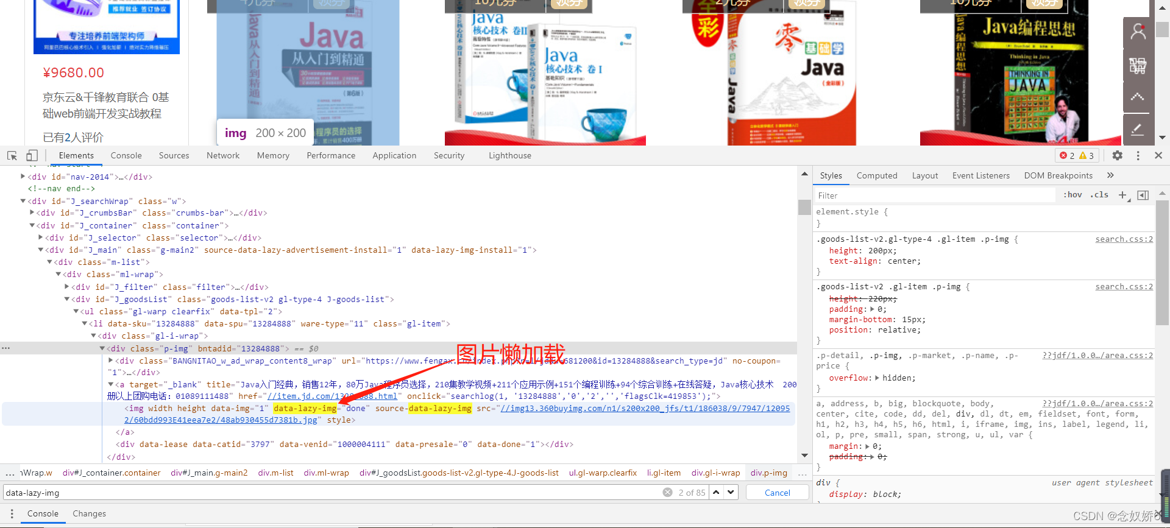Click the red errors counter badge
This screenshot has width=1170, height=528.
[1067, 155]
